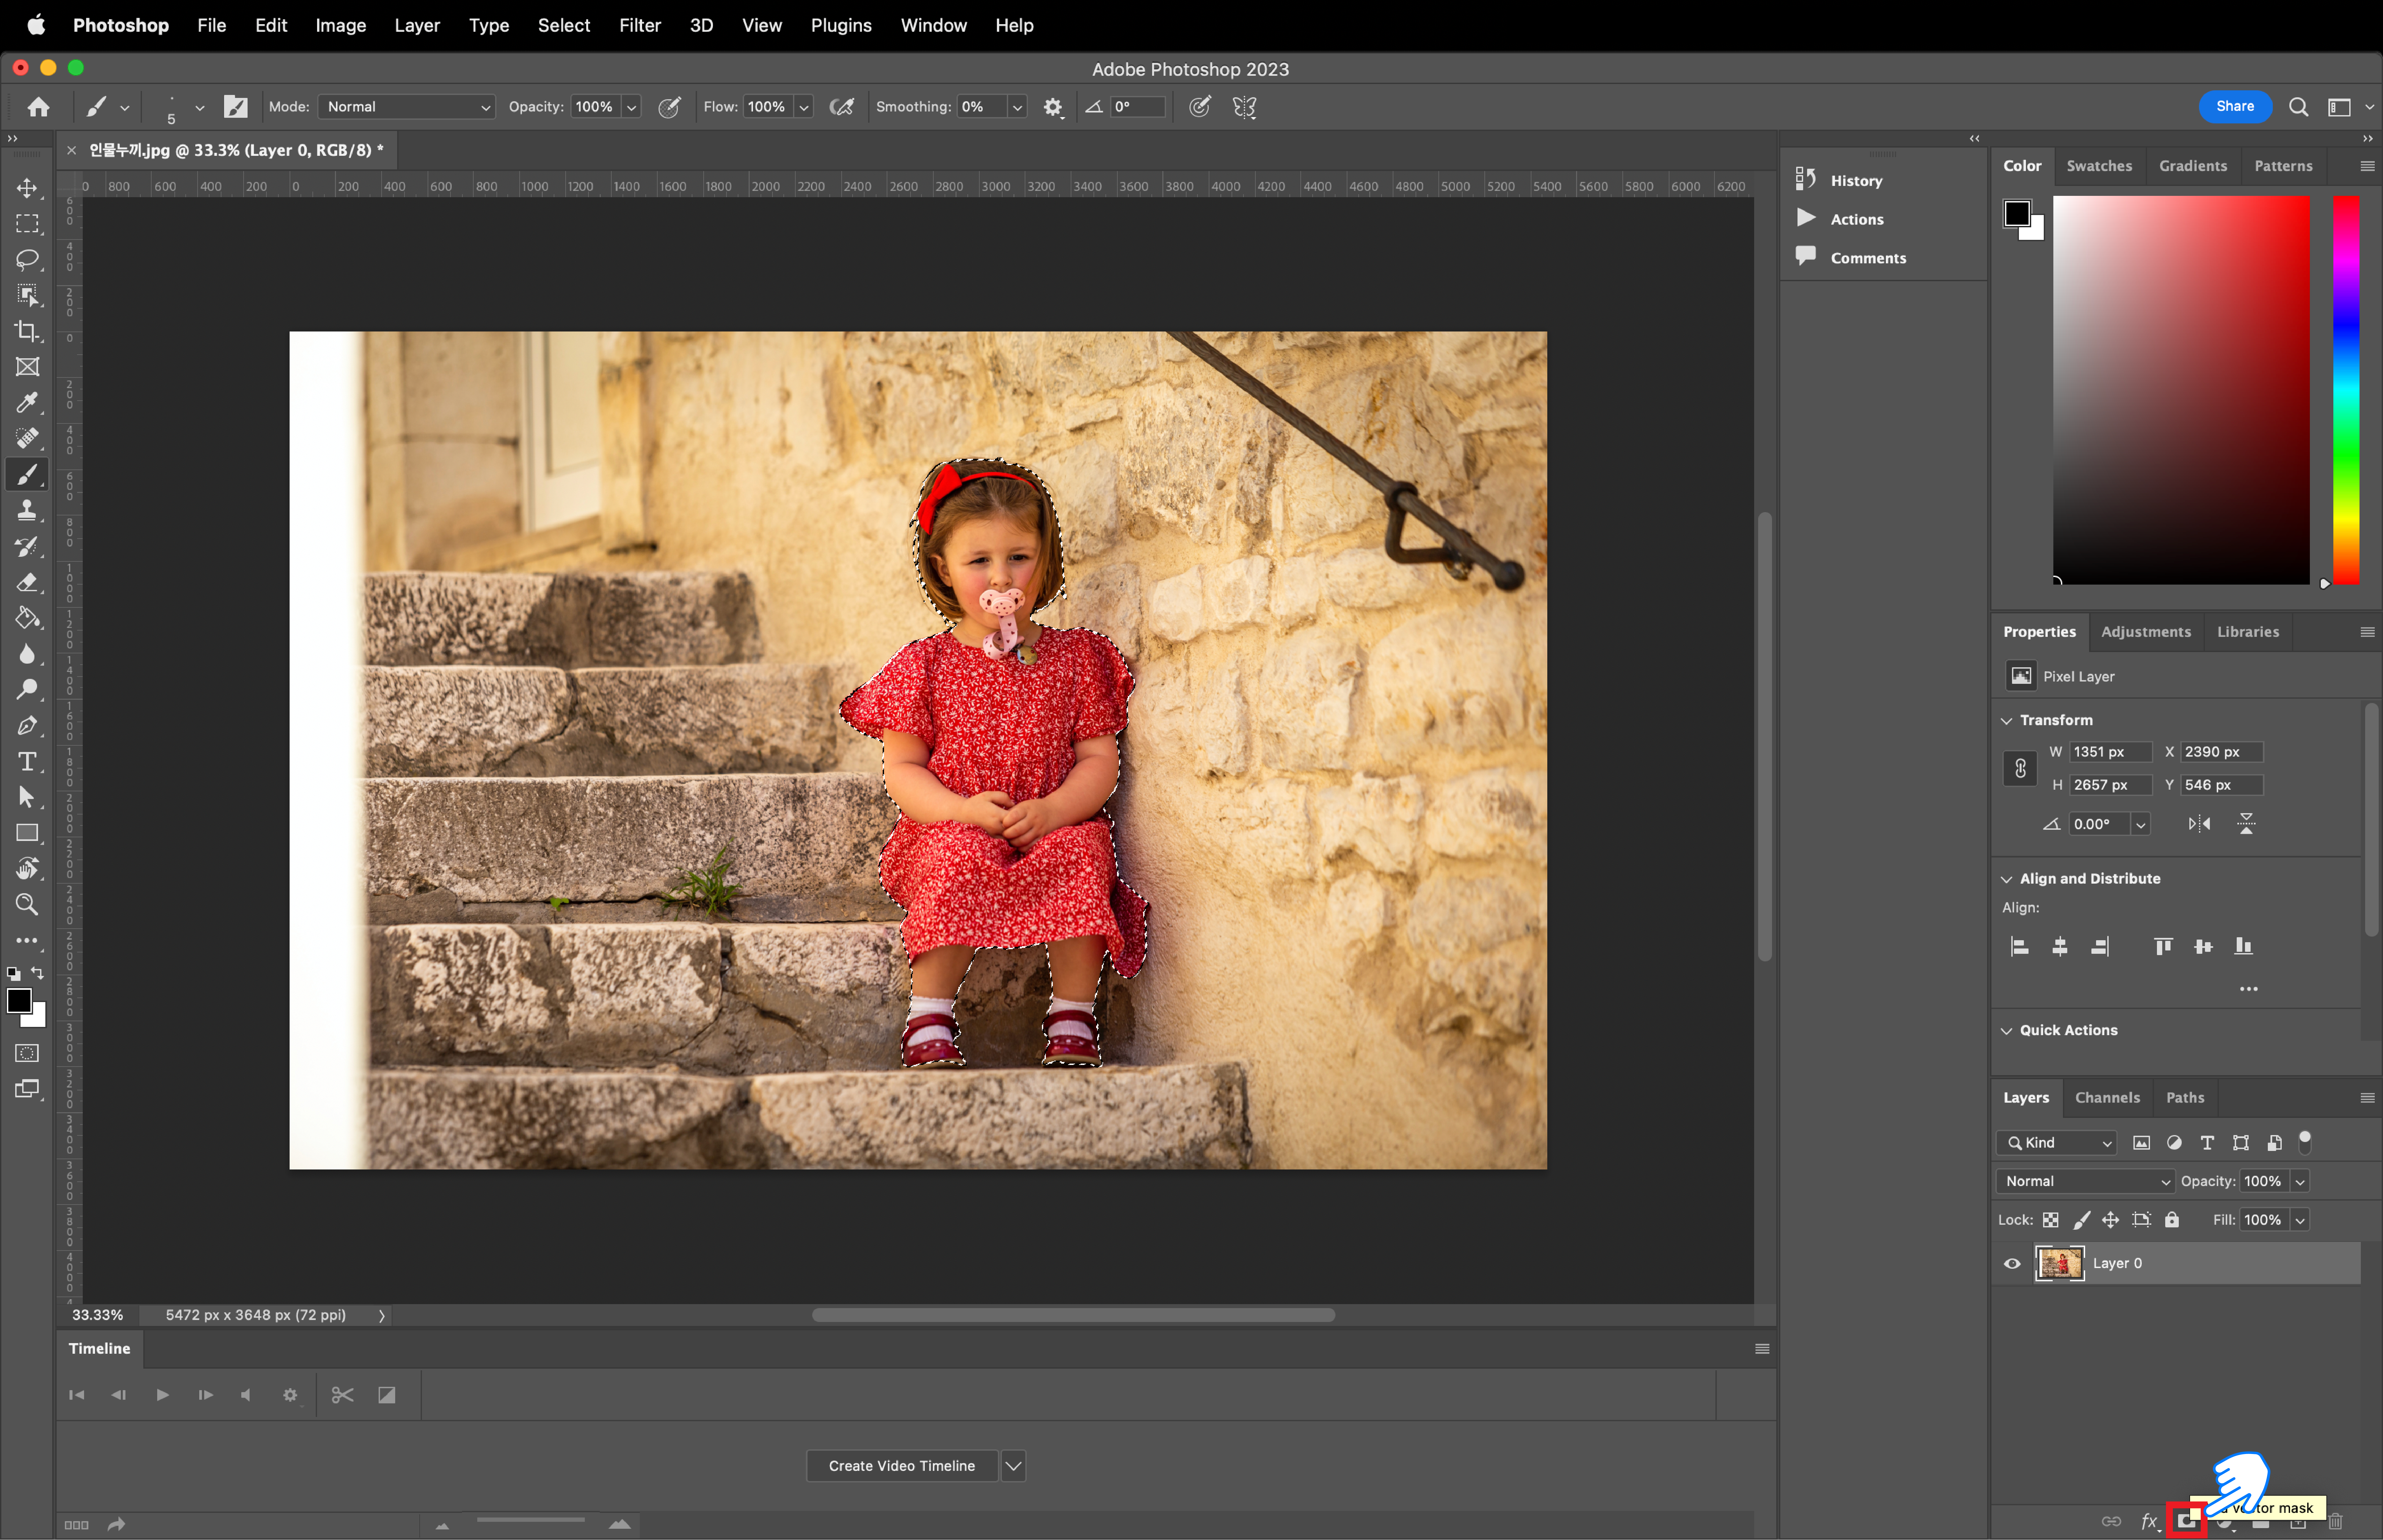Open the Actions panel
The image size is (2383, 1540).
[1857, 219]
